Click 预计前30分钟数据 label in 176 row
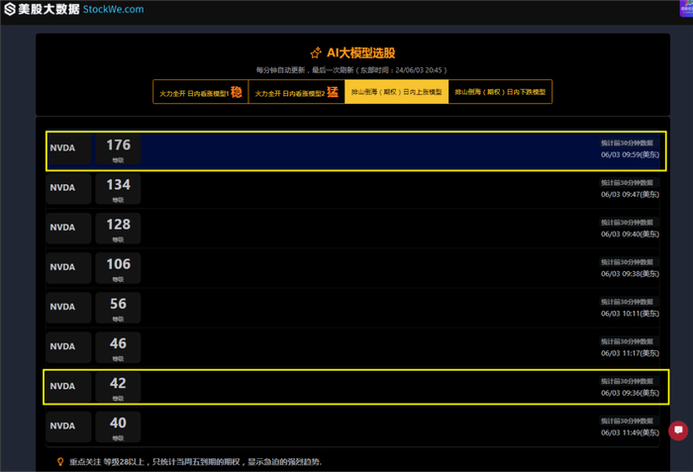693x472 pixels. point(627,142)
